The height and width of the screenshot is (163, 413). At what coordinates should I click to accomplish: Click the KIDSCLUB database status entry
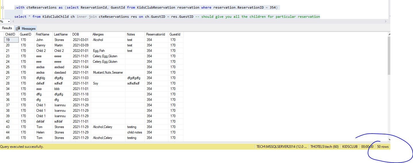pos(350,147)
